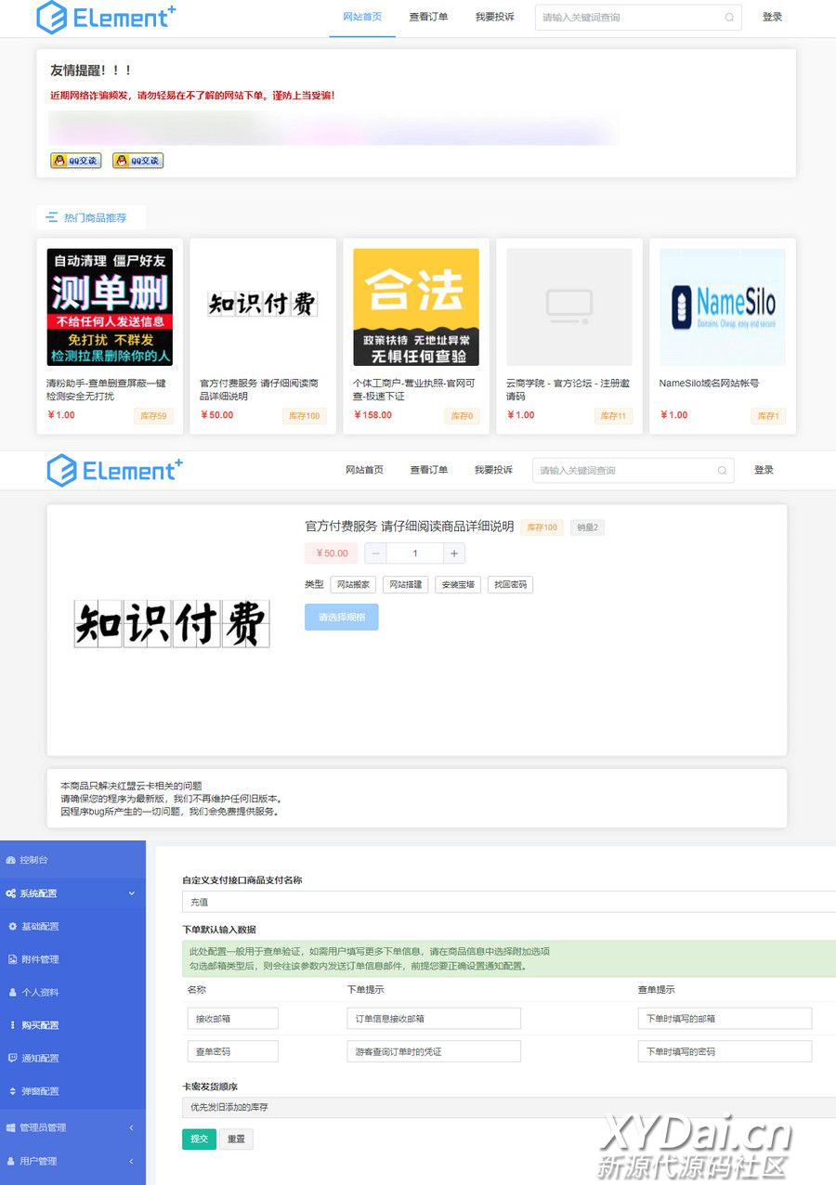Open 弹窗配置 in the sidebar

point(39,1091)
